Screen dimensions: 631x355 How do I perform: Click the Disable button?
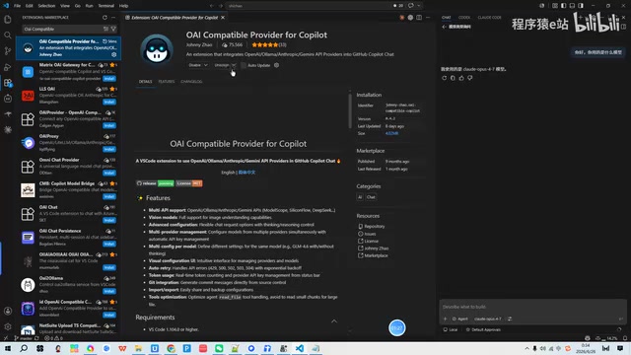(x=195, y=65)
